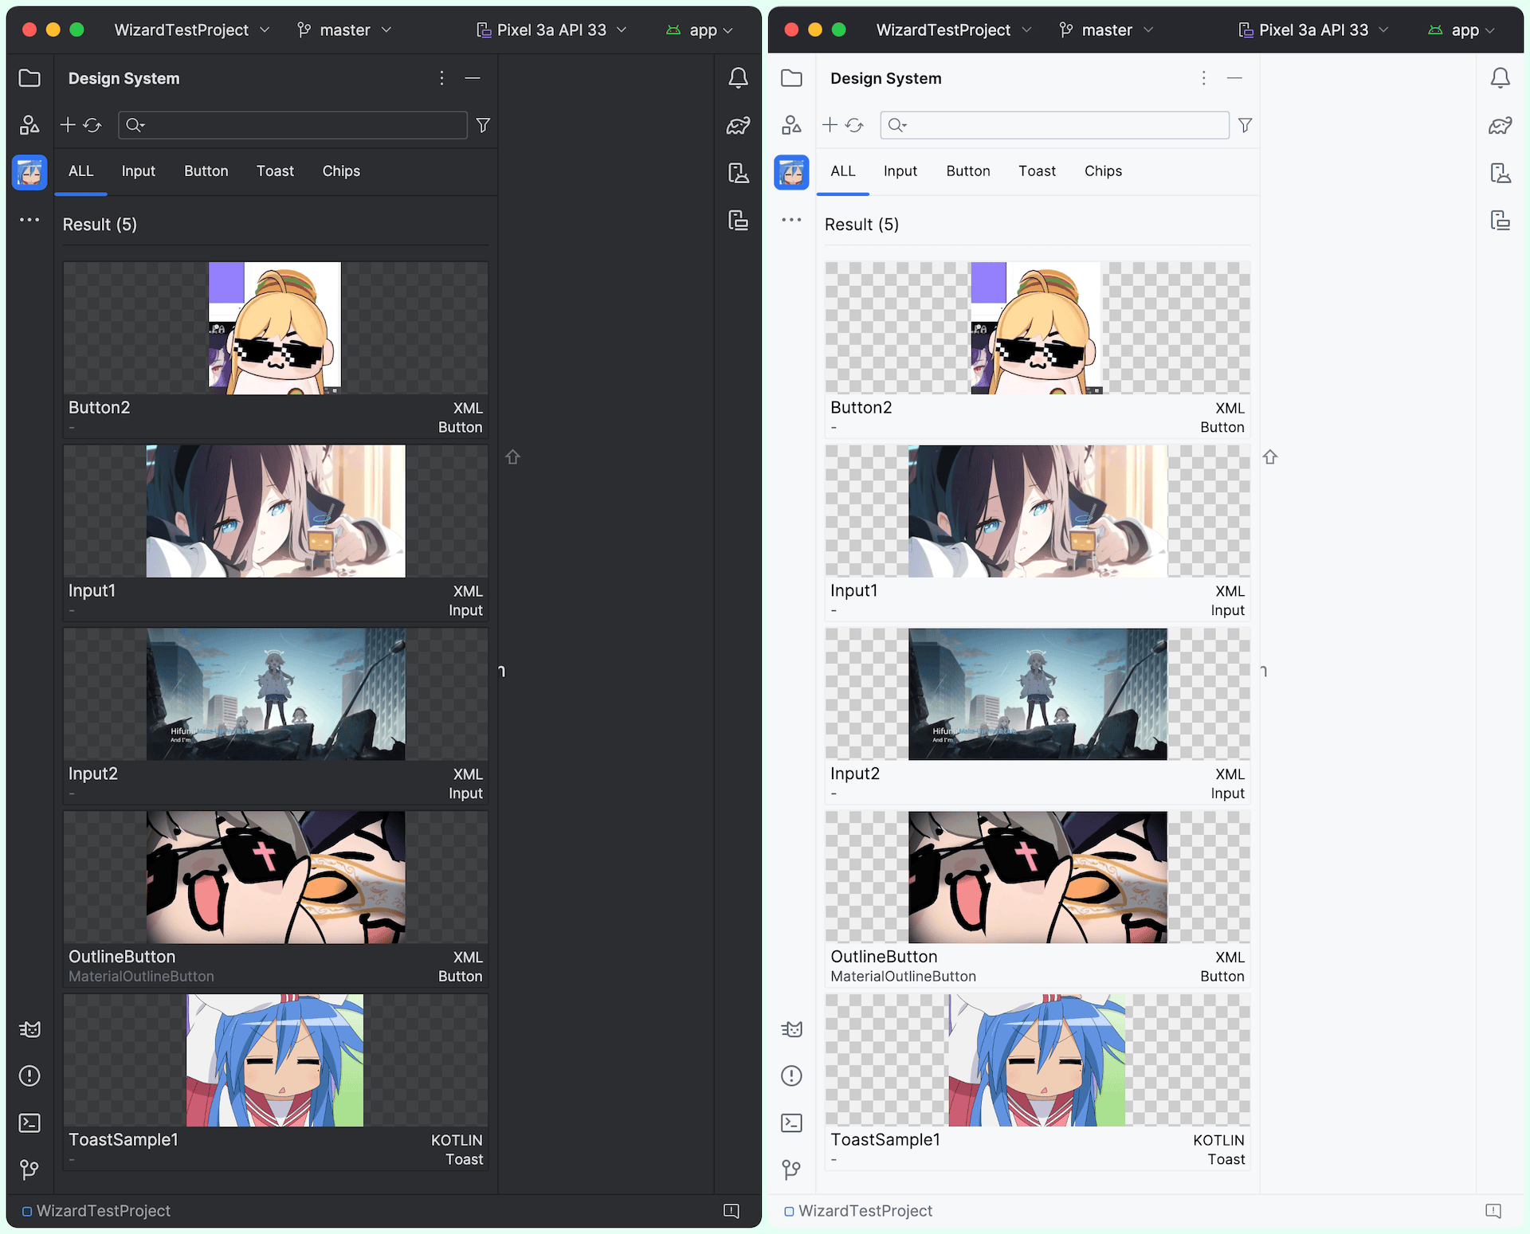Open Gradle elephant icon in light window
This screenshot has height=1234, width=1530.
point(1501,125)
